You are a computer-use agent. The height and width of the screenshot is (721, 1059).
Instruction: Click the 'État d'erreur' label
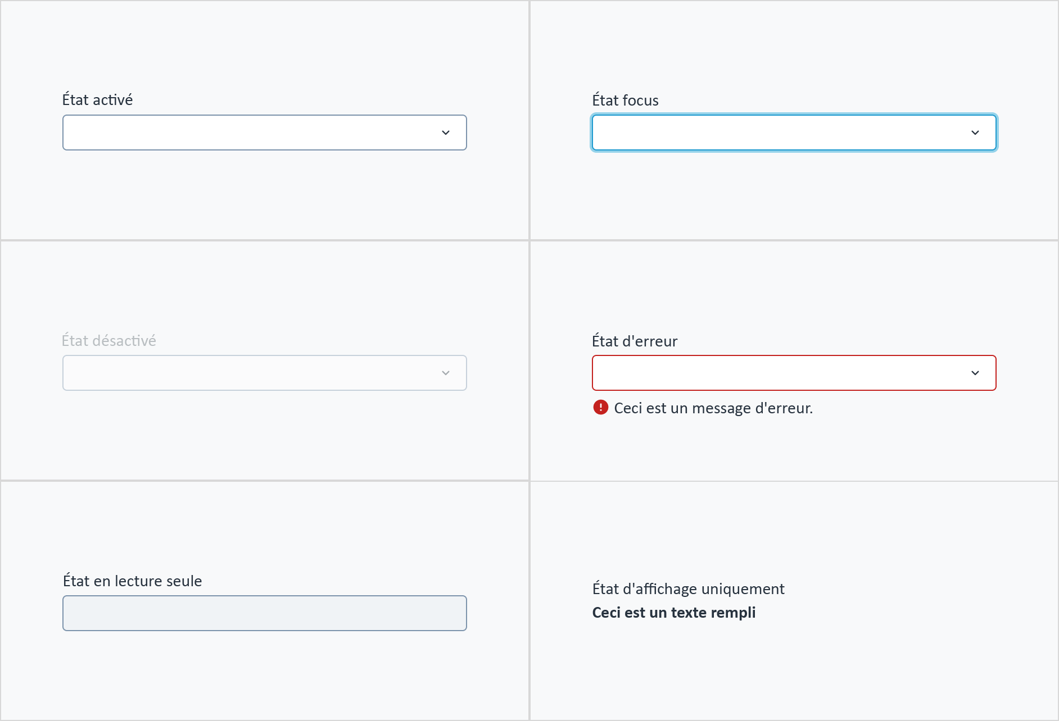pyautogui.click(x=635, y=341)
